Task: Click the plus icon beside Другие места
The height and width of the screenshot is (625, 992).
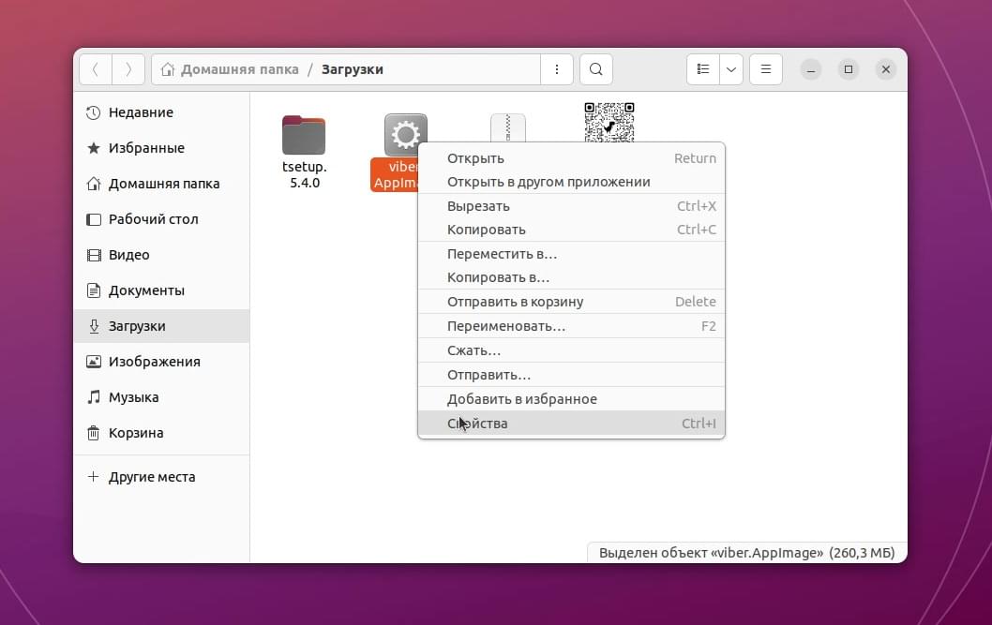Action: (94, 477)
